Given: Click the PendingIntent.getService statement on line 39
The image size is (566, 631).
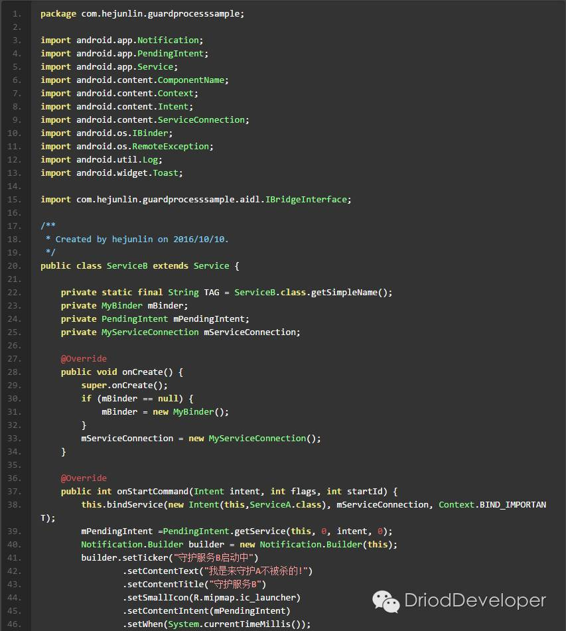Looking at the screenshot, I should pos(237,532).
